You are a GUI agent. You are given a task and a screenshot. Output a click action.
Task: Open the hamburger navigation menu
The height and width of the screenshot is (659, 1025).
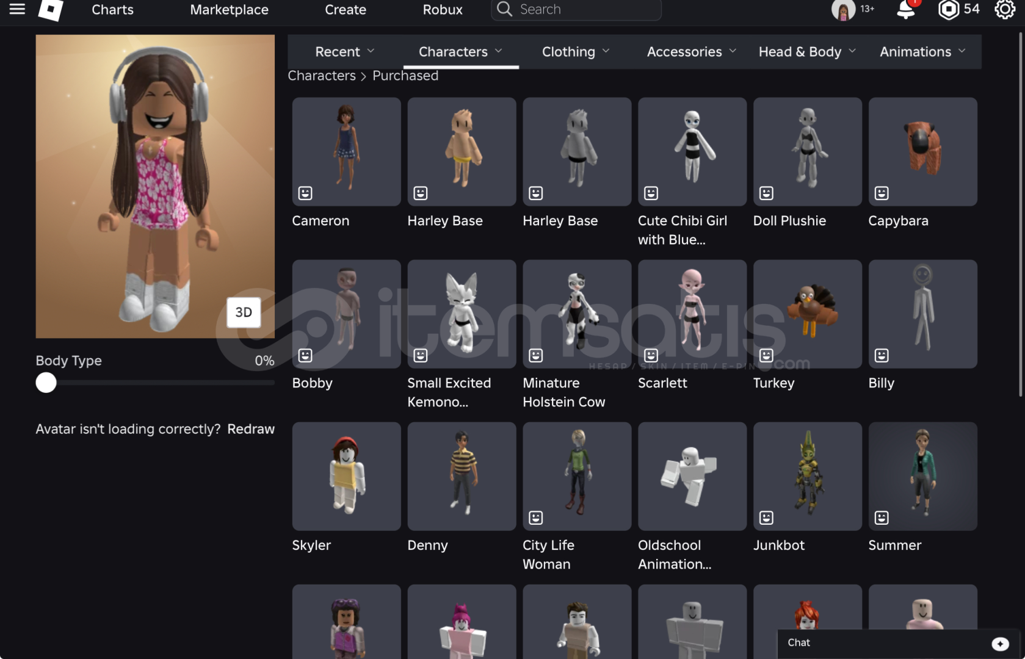17,9
